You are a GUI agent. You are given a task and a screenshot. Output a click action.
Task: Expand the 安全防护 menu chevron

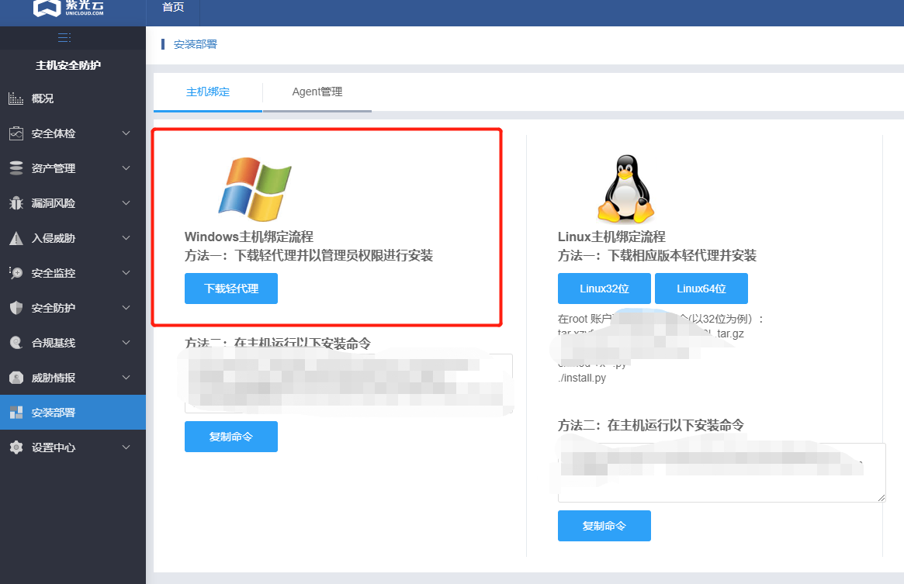click(126, 308)
